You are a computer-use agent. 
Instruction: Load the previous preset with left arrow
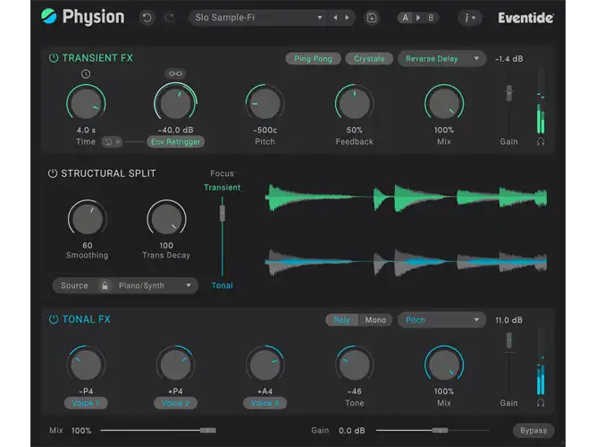click(335, 18)
